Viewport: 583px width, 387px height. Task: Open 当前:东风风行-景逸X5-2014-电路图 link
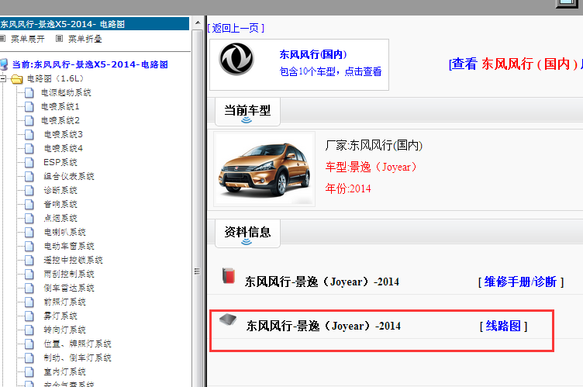pyautogui.click(x=90, y=64)
